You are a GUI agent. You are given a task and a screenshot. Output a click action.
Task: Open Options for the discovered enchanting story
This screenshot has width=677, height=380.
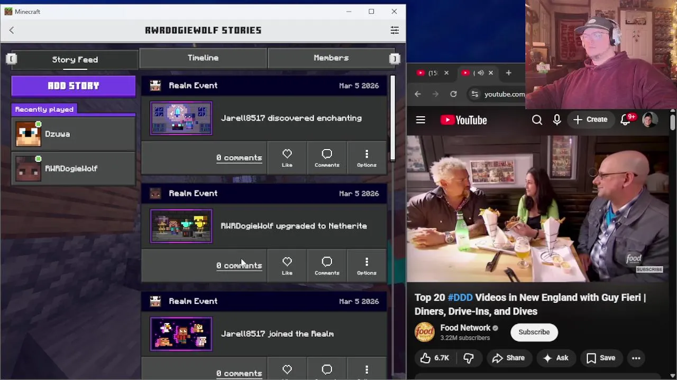[x=367, y=158]
